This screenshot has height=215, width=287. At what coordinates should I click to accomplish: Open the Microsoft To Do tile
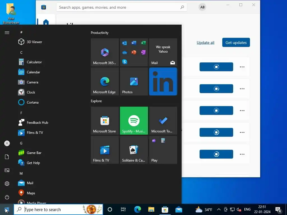[x=163, y=121]
